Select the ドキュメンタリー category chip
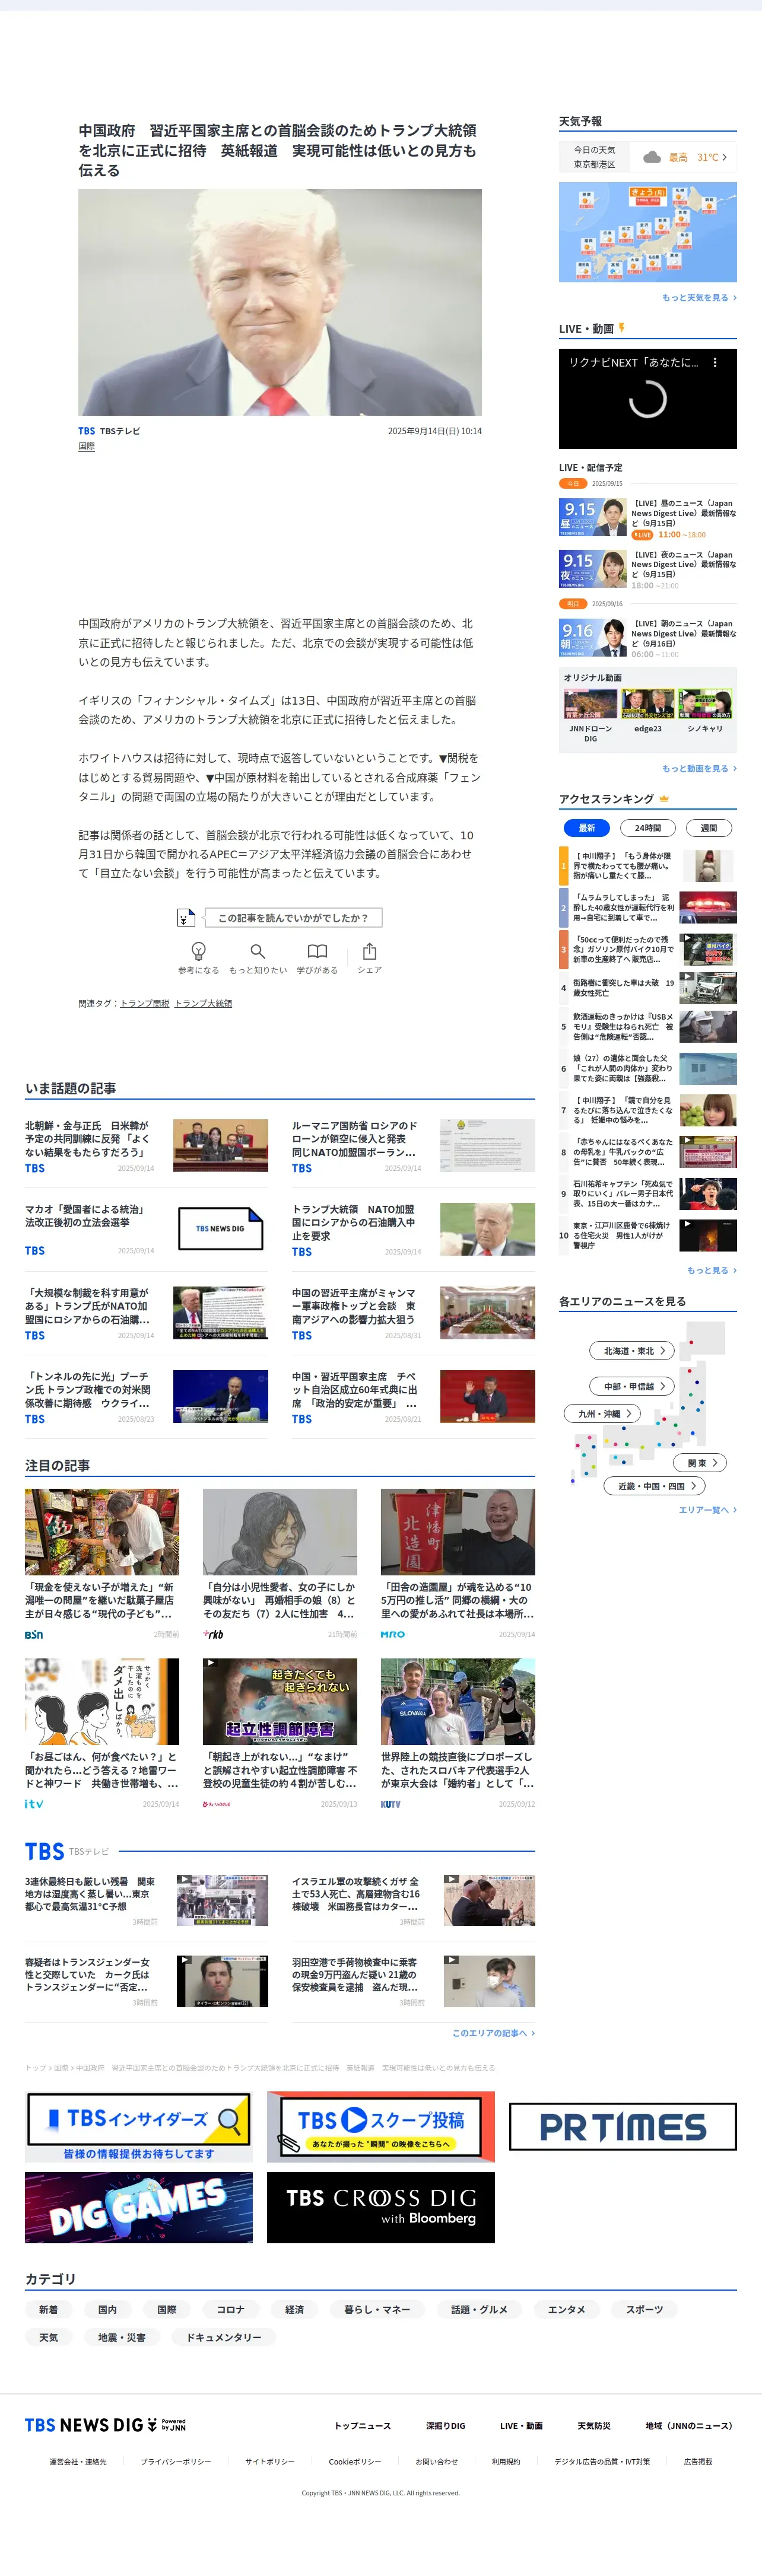The height and width of the screenshot is (2576, 762). [x=223, y=2338]
